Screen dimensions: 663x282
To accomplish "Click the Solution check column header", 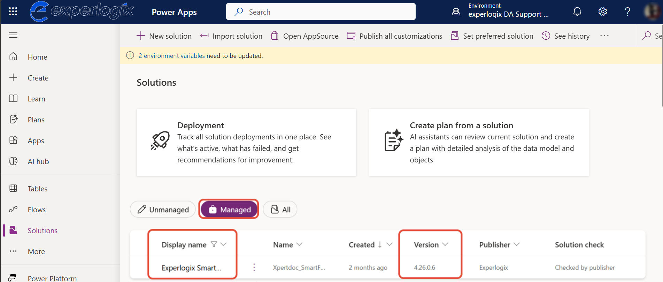I will pyautogui.click(x=579, y=245).
